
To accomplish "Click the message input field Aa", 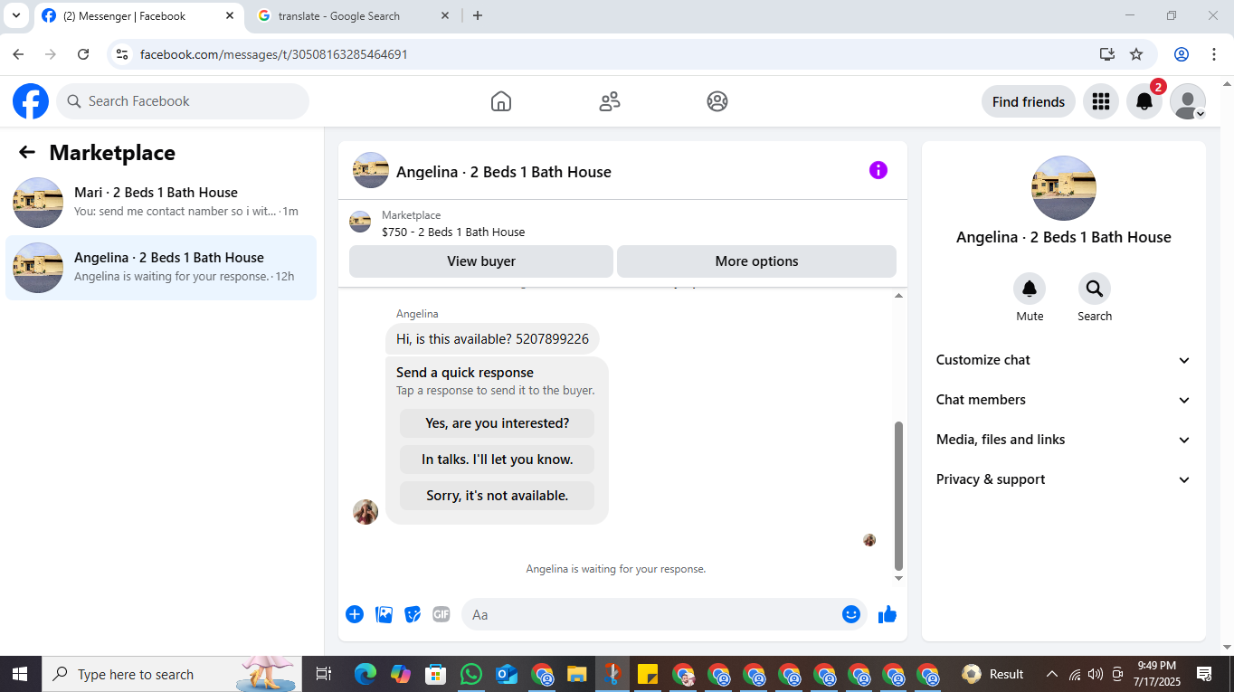I will point(651,614).
